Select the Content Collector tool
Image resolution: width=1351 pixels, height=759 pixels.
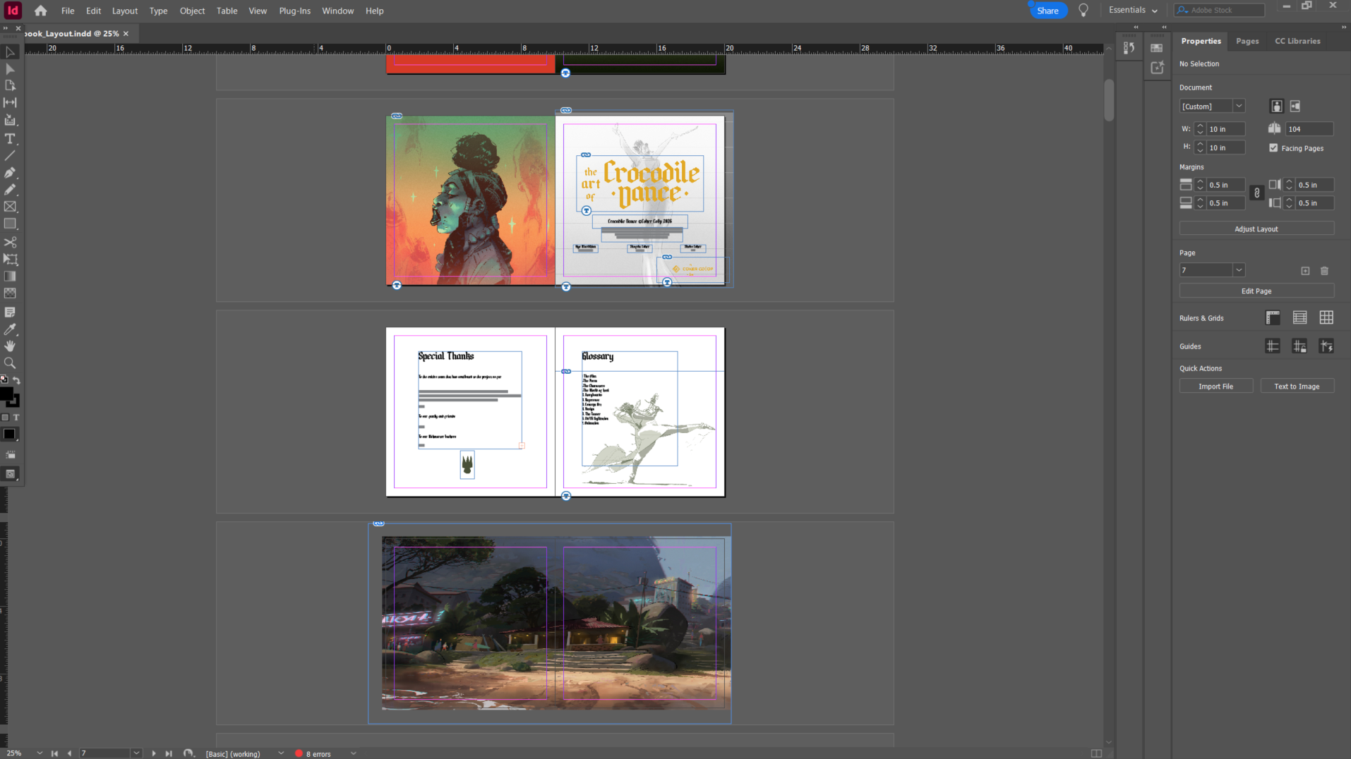pos(10,120)
